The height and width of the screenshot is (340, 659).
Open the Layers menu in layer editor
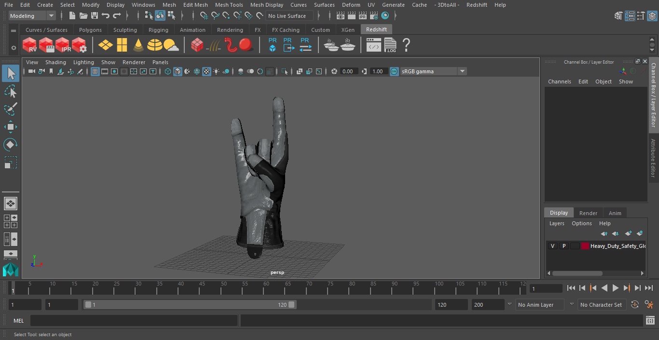pos(557,223)
